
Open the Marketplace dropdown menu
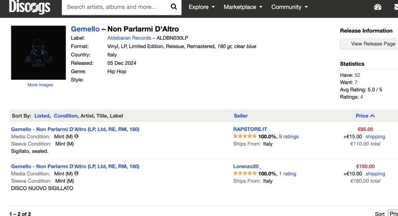click(243, 7)
